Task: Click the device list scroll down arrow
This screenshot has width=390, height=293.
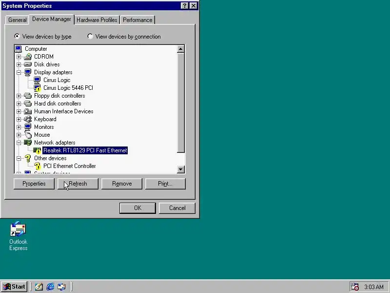Action: pyautogui.click(x=180, y=169)
